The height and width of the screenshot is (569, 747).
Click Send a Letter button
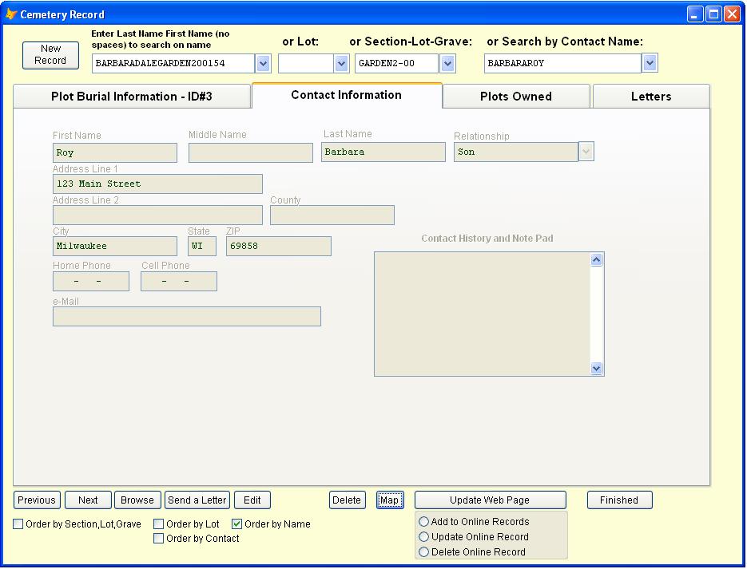click(197, 500)
